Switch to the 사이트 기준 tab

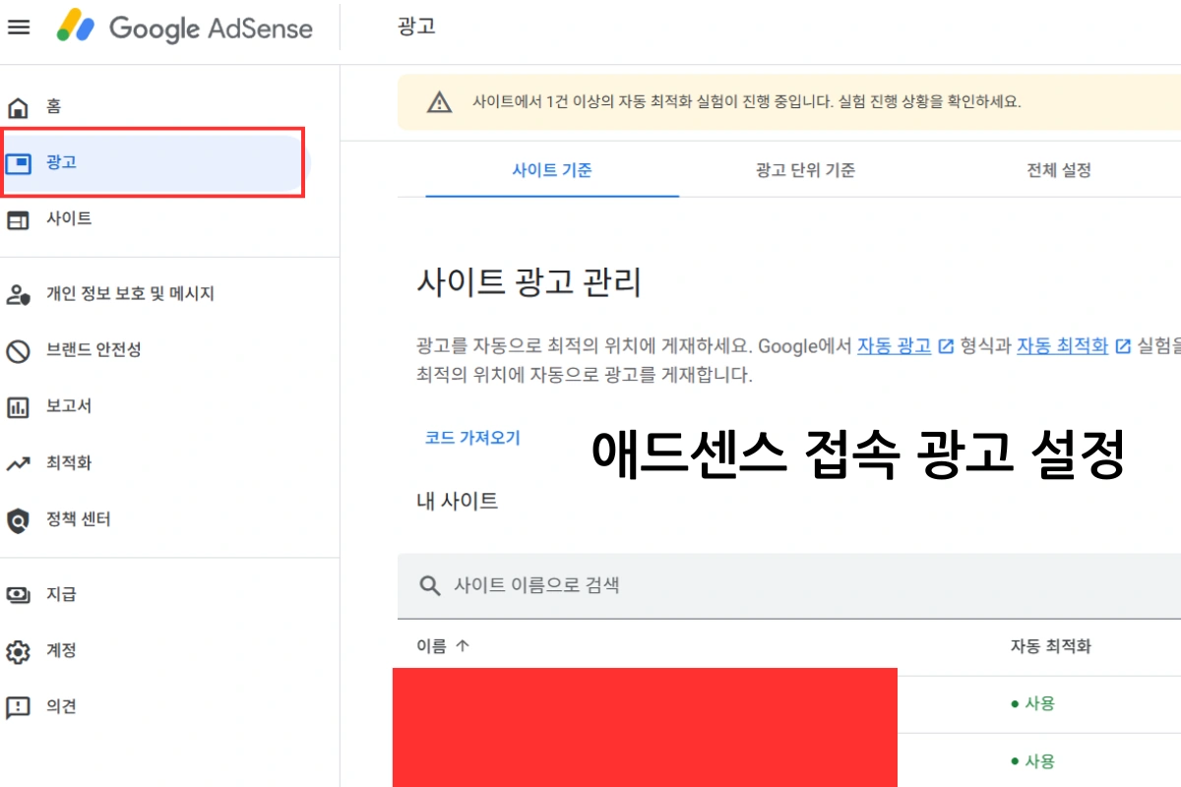click(551, 170)
